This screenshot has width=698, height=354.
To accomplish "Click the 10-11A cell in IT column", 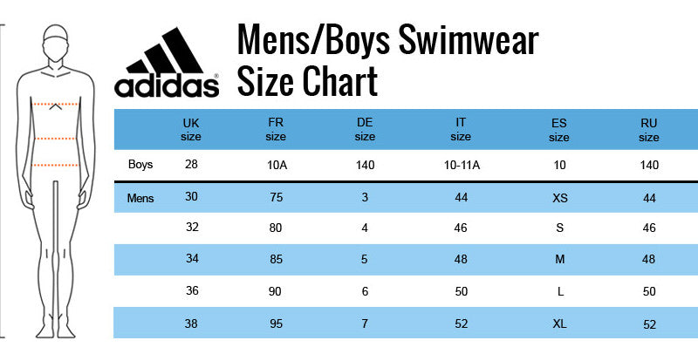I will coord(460,165).
